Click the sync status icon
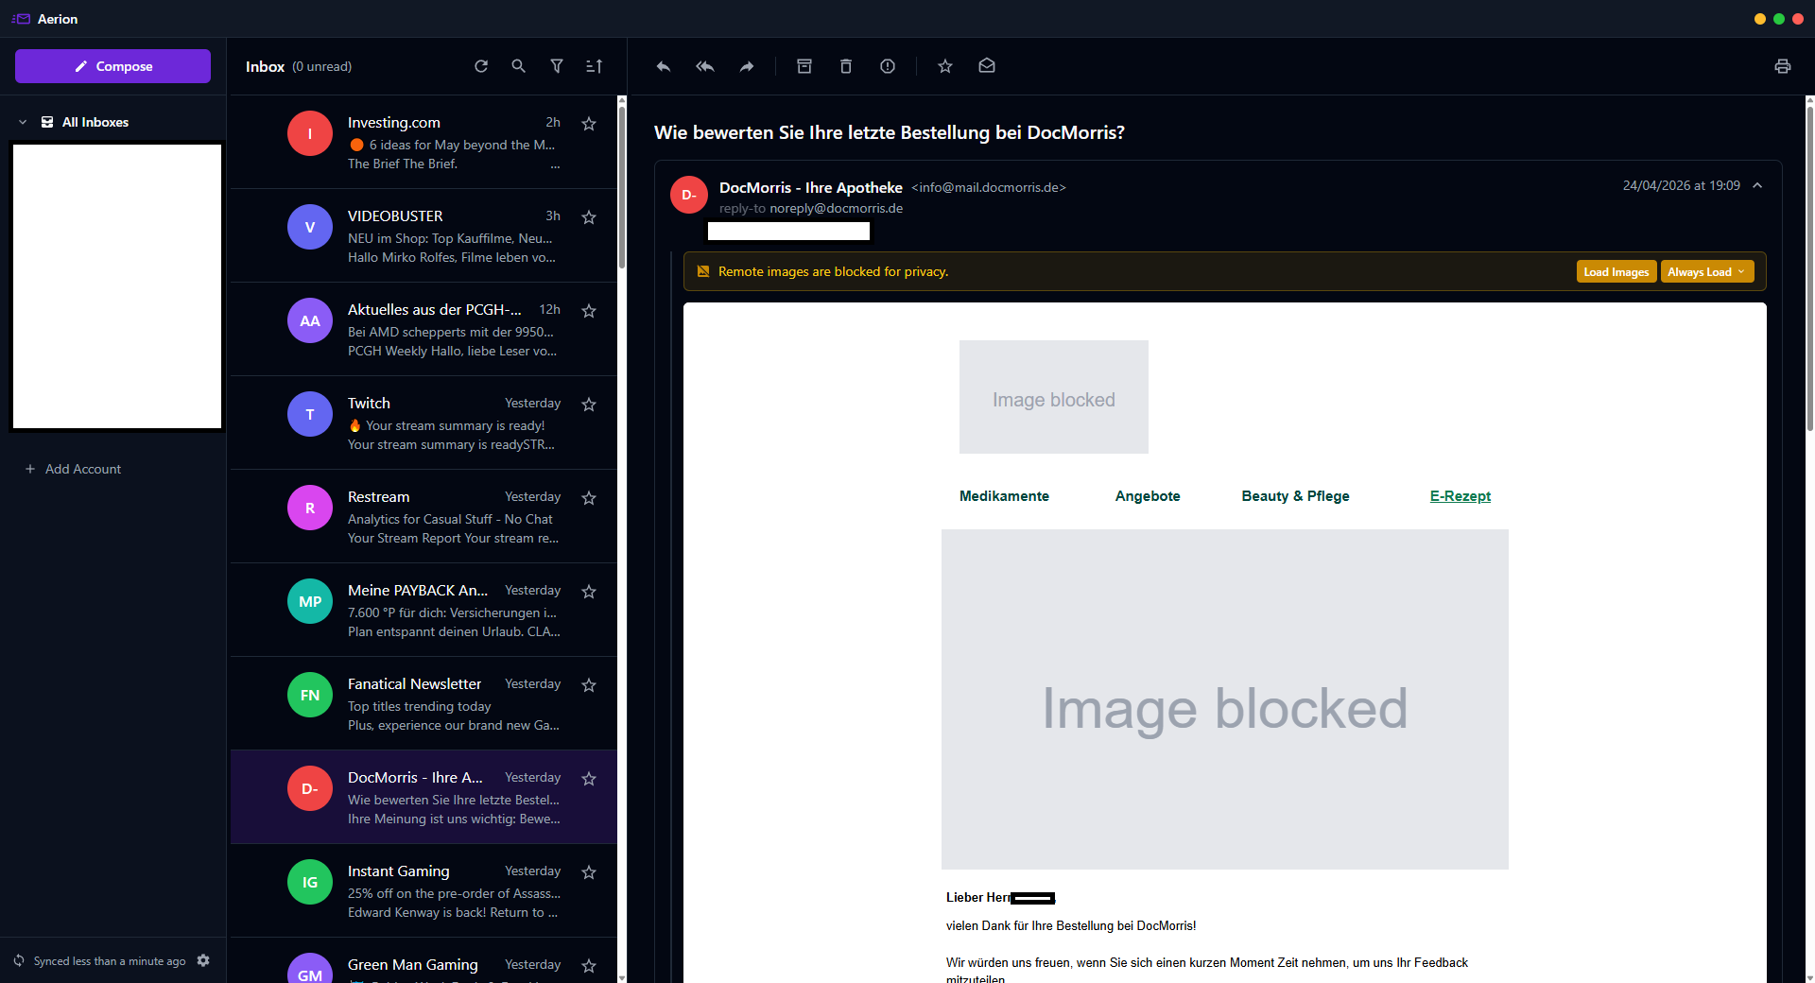This screenshot has width=1815, height=983. pyautogui.click(x=19, y=960)
